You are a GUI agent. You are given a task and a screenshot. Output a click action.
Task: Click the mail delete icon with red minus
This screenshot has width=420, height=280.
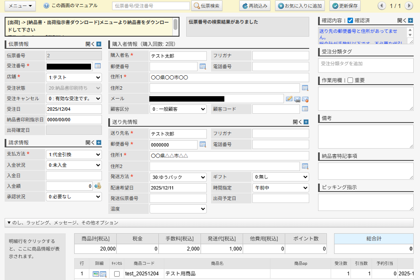305,99
